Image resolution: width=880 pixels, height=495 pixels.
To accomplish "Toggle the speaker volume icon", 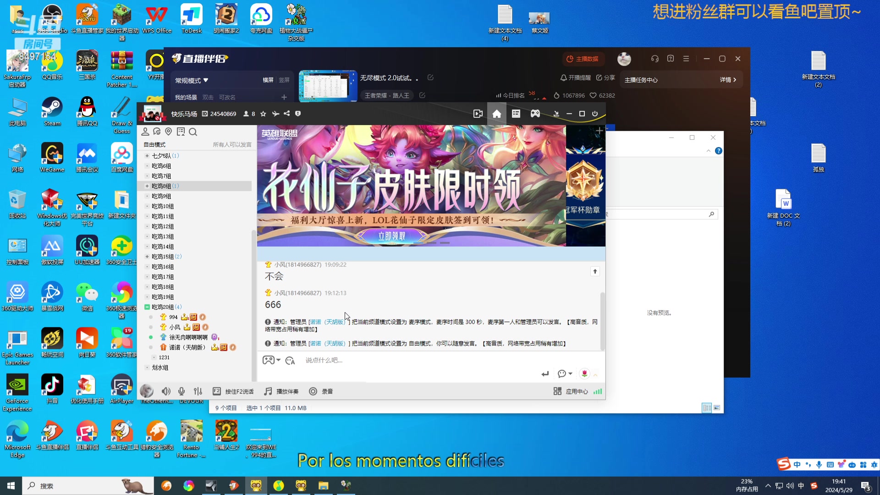I will [166, 391].
